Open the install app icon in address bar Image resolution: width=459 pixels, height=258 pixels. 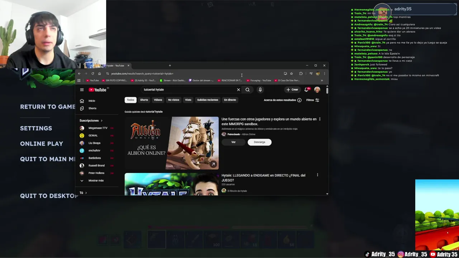tap(285, 73)
